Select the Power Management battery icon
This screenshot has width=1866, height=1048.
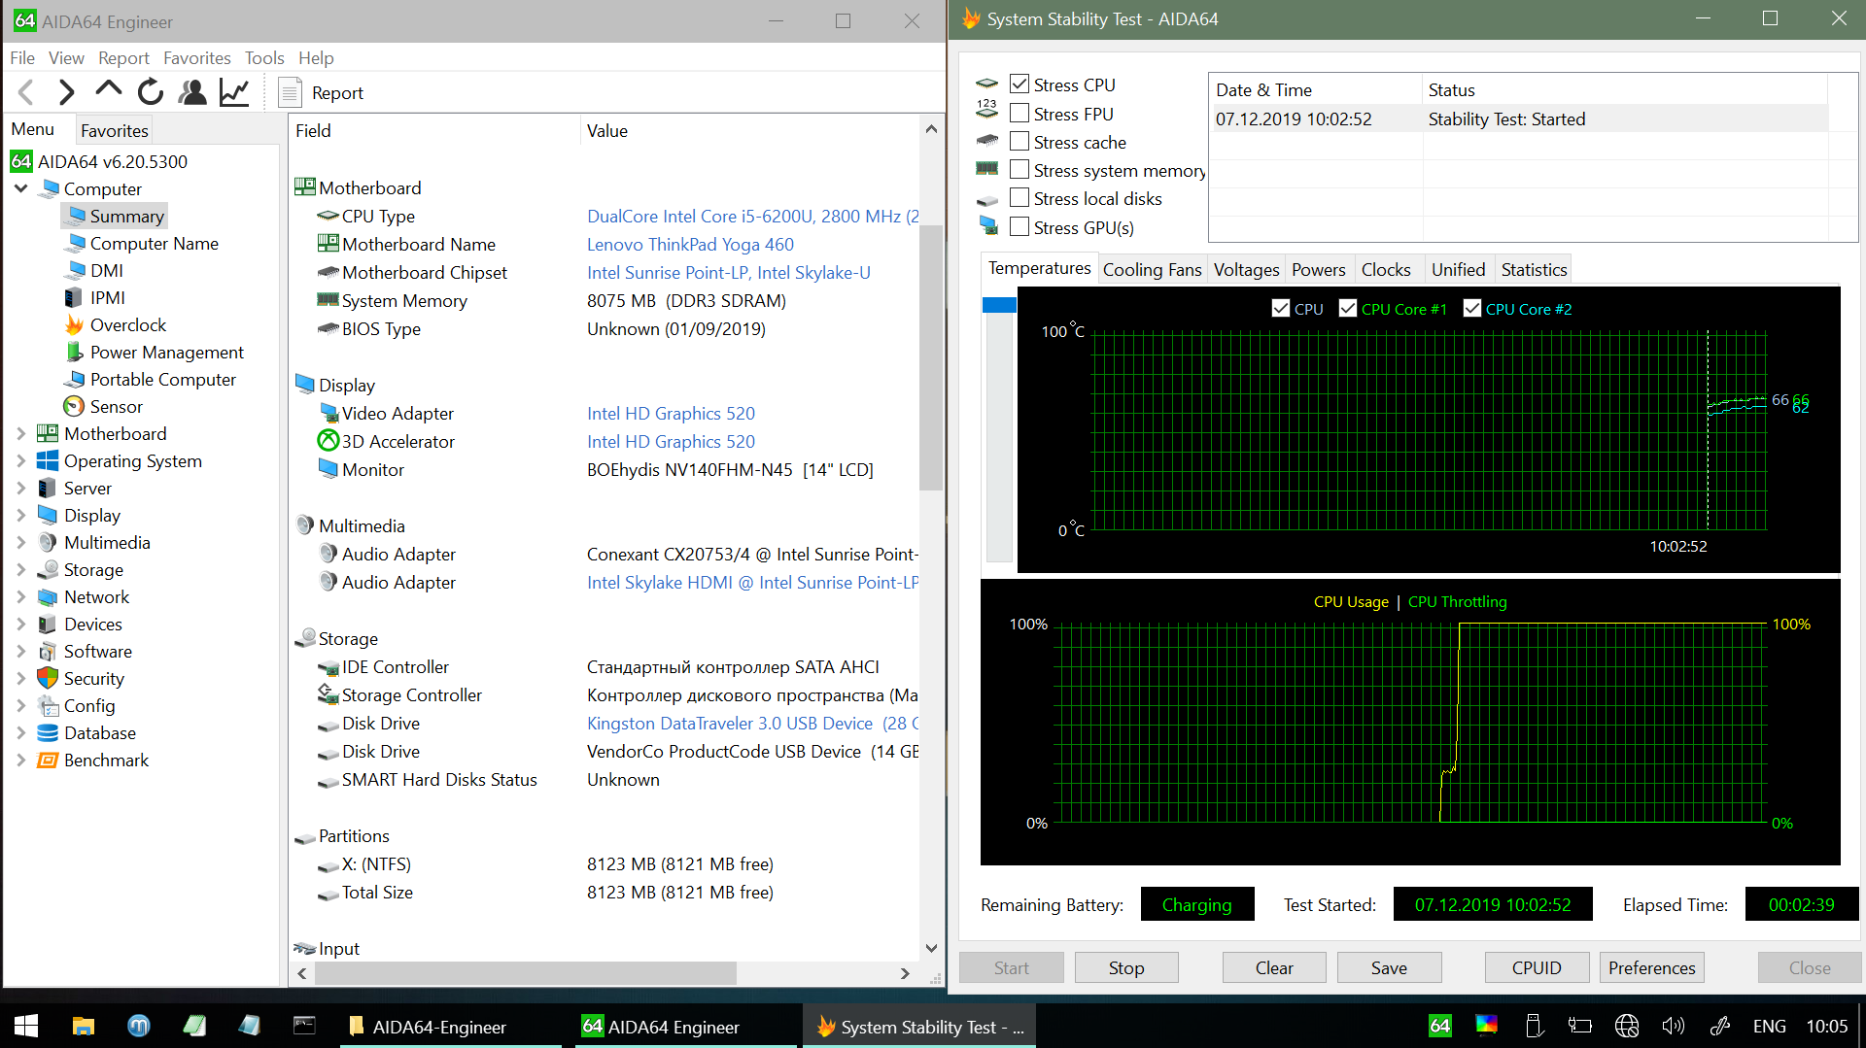(x=74, y=352)
